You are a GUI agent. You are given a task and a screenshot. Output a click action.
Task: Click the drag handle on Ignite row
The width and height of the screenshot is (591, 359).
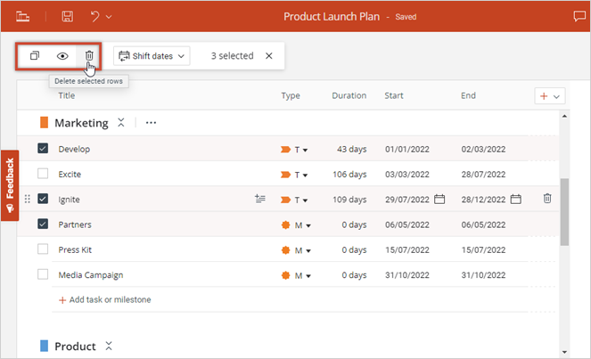27,199
